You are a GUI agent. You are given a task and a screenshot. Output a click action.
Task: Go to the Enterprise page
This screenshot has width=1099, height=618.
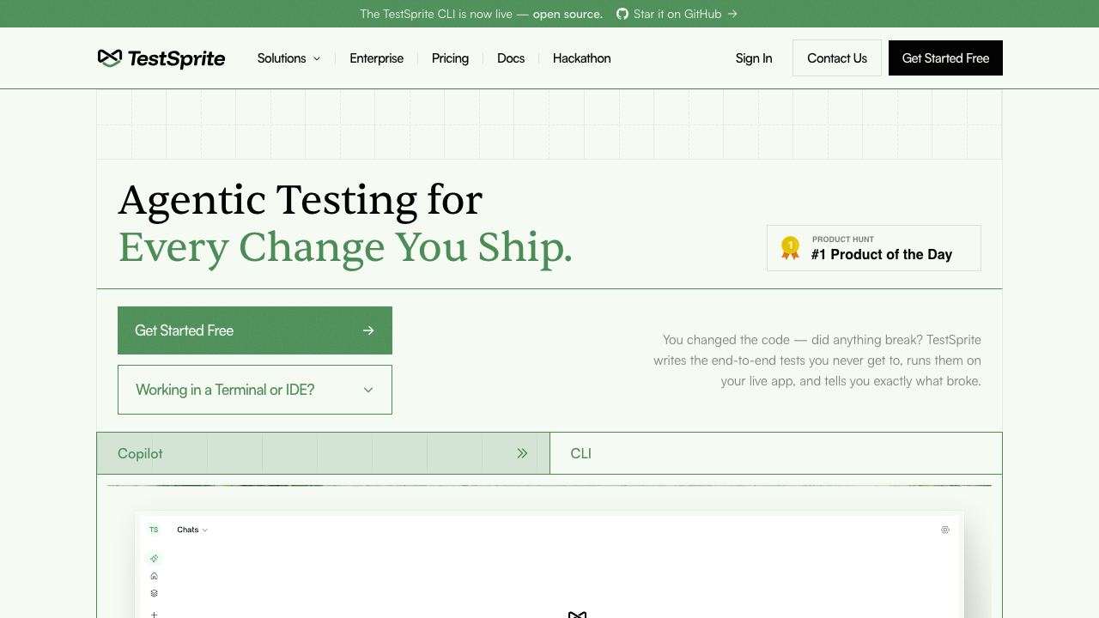[376, 58]
